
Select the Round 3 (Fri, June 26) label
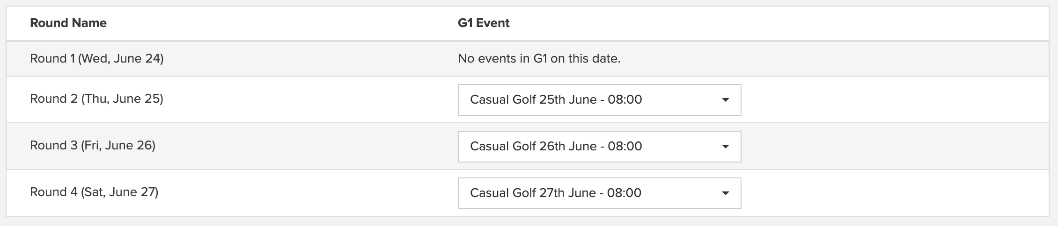point(93,145)
